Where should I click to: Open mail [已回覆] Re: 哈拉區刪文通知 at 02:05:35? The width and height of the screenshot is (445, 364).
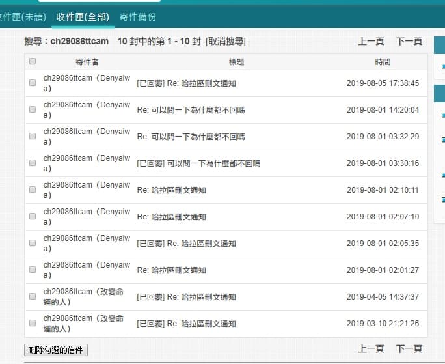[186, 244]
